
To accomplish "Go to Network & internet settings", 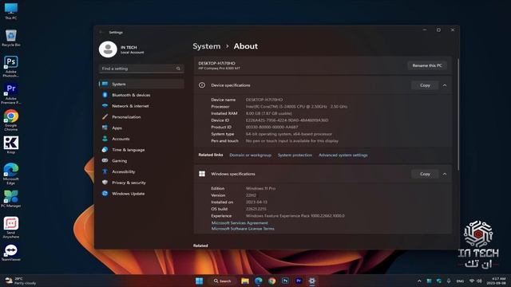I will [x=141, y=106].
